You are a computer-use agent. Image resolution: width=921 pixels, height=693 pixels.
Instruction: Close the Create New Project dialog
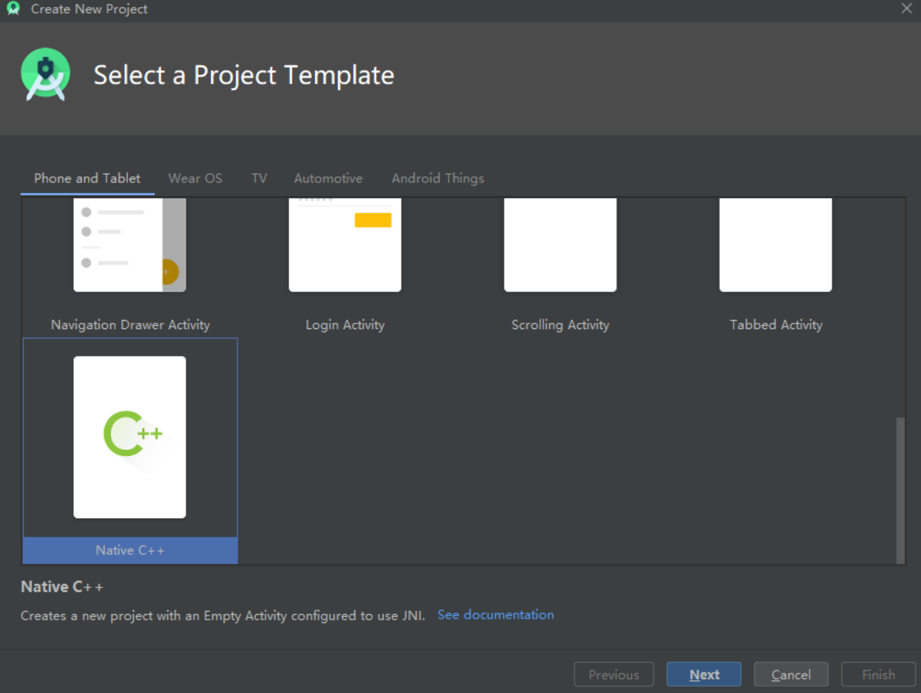906,9
